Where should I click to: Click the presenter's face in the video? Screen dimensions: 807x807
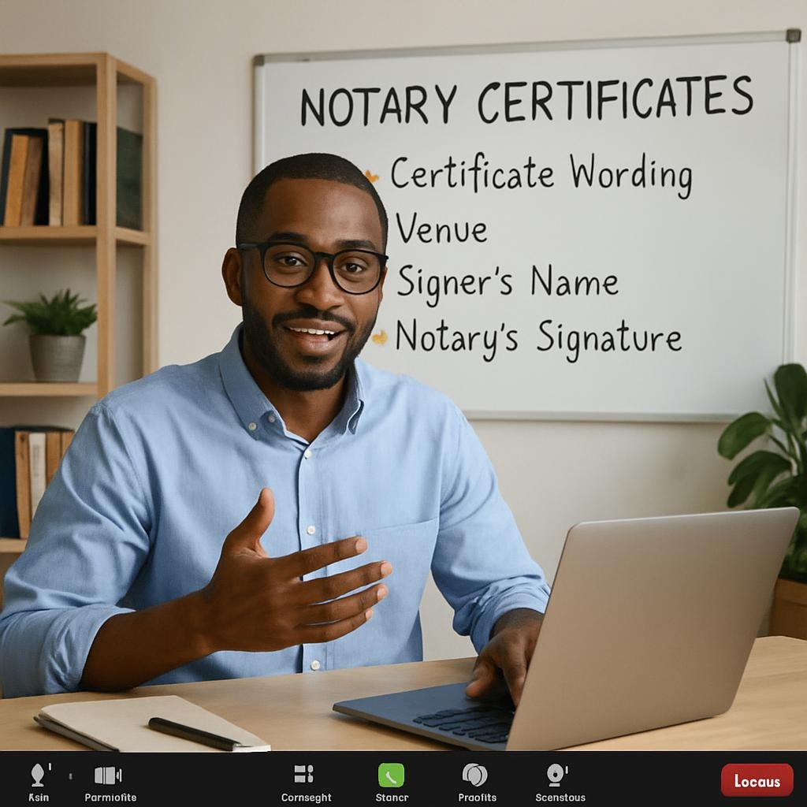click(310, 284)
